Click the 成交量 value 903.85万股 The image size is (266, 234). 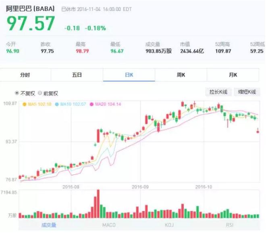point(159,51)
